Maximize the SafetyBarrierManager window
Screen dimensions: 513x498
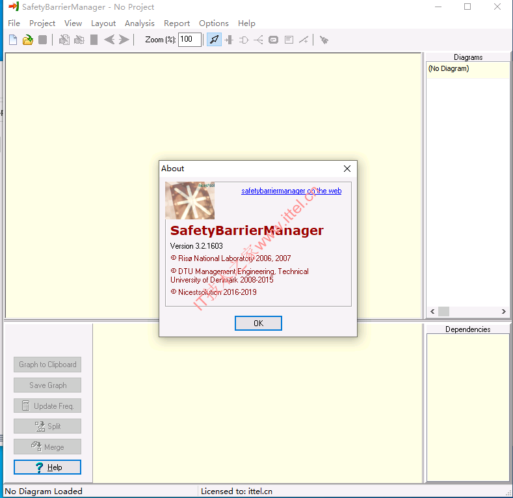pyautogui.click(x=467, y=7)
